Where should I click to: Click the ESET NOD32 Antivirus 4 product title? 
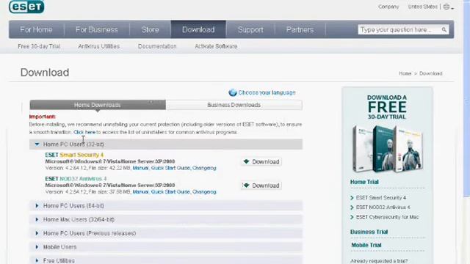pos(76,179)
